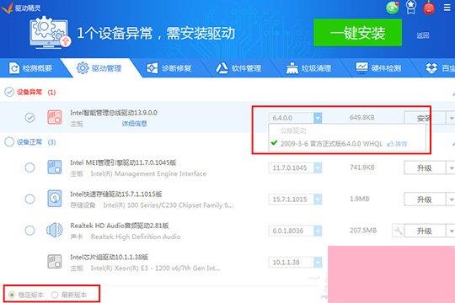Click the Intel(R) 100 Series/C230 Chipset text
This screenshot has width=455, height=303.
click(x=168, y=205)
